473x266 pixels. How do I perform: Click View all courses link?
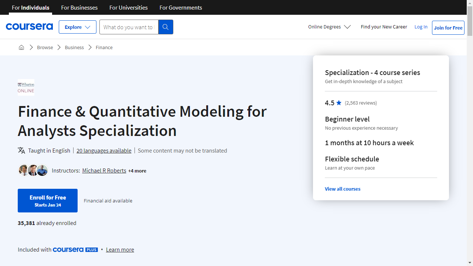point(343,189)
